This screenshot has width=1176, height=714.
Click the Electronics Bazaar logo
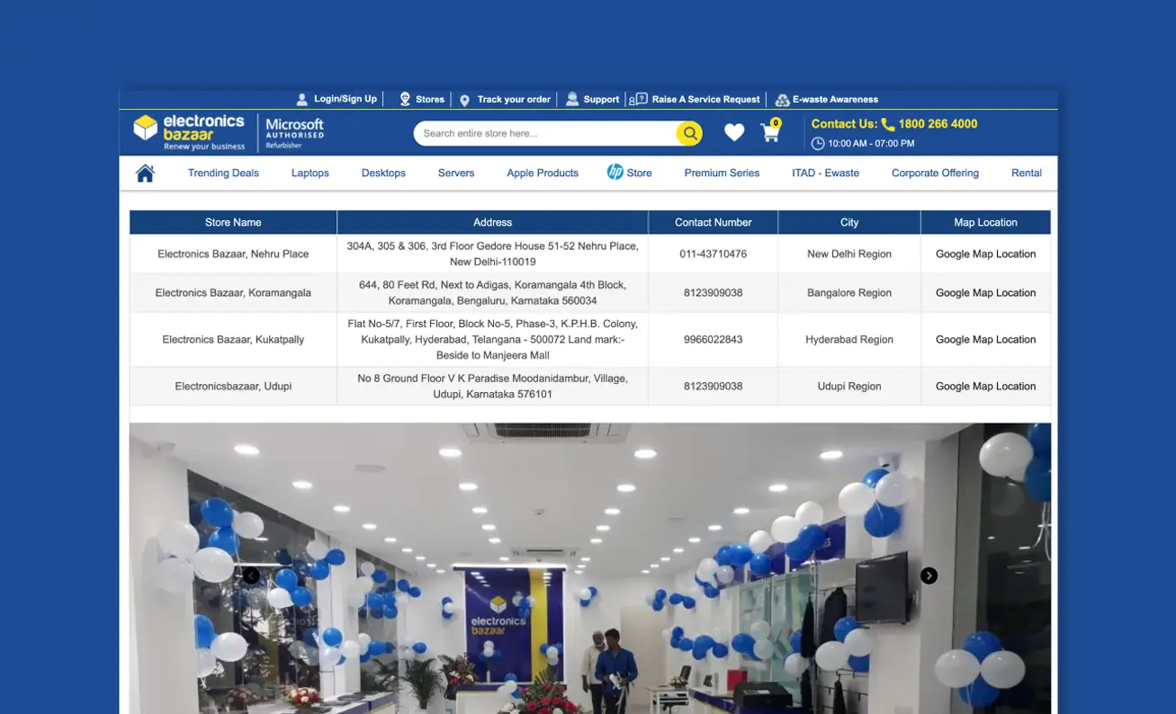(190, 132)
